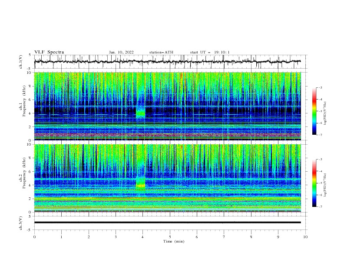
Task: Click time axis tick label '9'
Action: click(278, 237)
